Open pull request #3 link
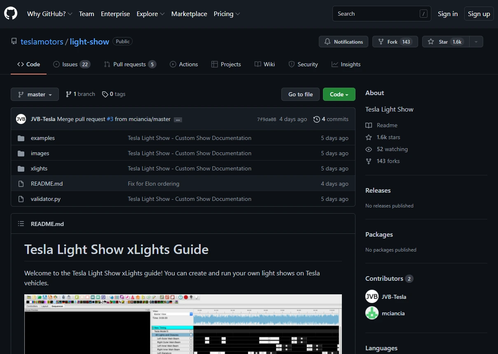The height and width of the screenshot is (354, 498). point(110,119)
